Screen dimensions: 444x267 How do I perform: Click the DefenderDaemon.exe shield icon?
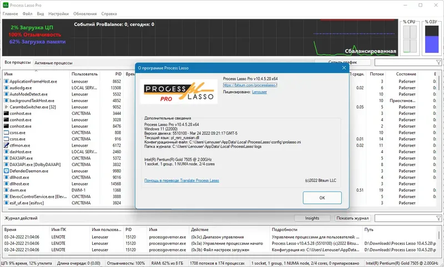pos(6,171)
